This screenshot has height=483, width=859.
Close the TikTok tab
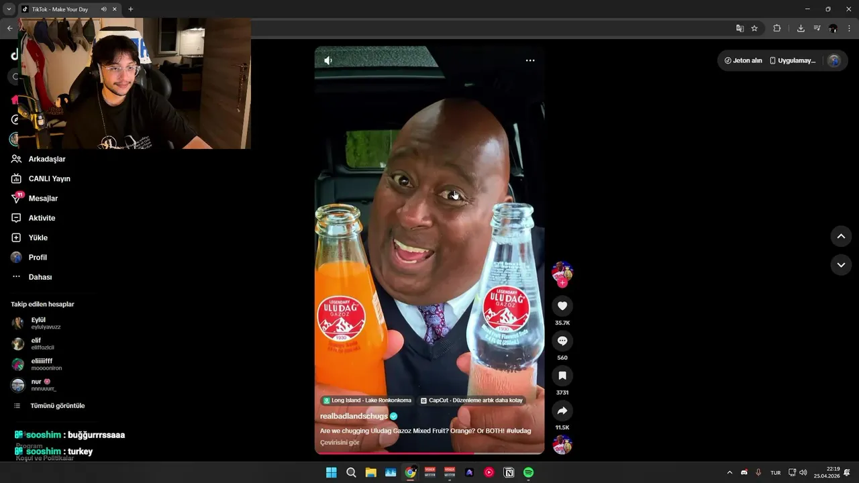114,9
